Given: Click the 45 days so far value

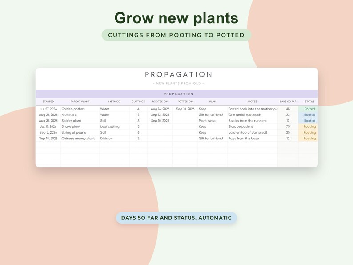Looking at the screenshot, I should pyautogui.click(x=288, y=109).
